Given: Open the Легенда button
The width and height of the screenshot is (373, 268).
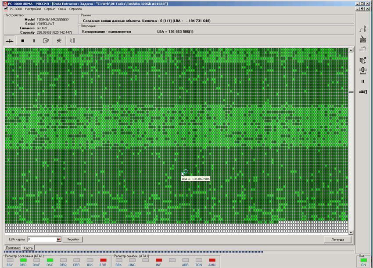Looking at the screenshot, I should click(338, 240).
